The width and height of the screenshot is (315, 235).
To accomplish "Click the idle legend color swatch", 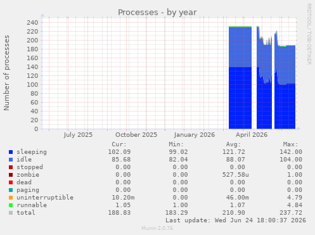I will click(x=11, y=160).
